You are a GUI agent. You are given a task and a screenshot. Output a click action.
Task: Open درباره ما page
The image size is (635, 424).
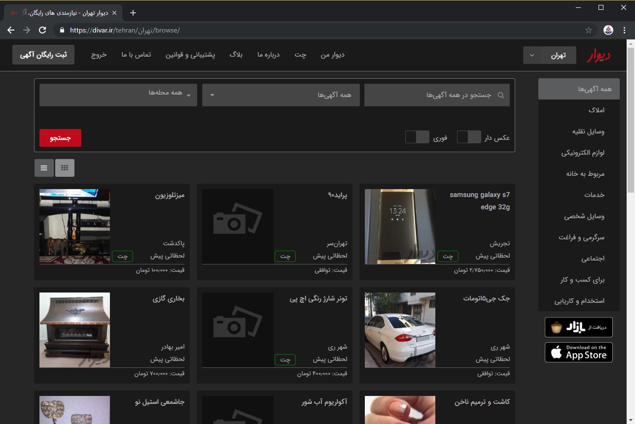(268, 55)
